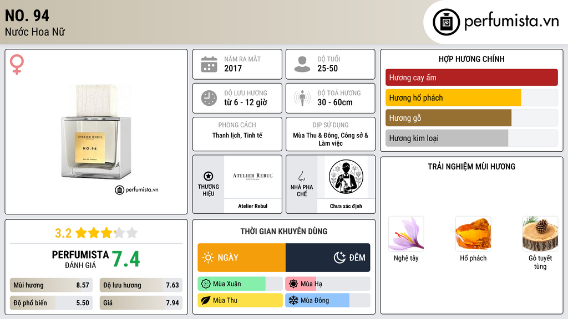568x319 pixels.
Task: Click the nose icon above Nhà pha chế
Action: [x=301, y=176]
